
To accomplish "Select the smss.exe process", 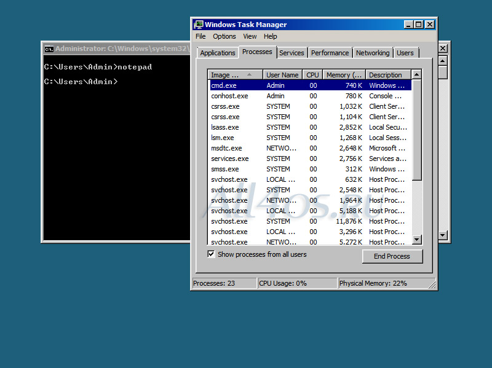I will (x=311, y=169).
